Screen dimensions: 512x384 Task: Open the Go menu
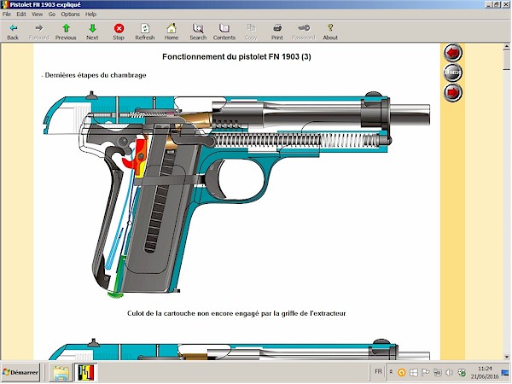click(x=52, y=14)
